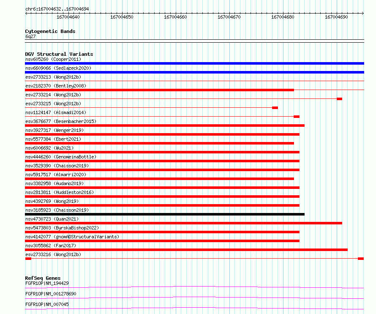This screenshot has height=314, width=376.
Task: Click the 6q27 cytogenetic band label
Action: [x=30, y=36]
